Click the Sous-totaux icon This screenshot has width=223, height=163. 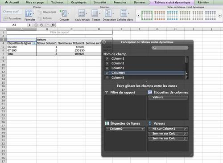point(81,13)
